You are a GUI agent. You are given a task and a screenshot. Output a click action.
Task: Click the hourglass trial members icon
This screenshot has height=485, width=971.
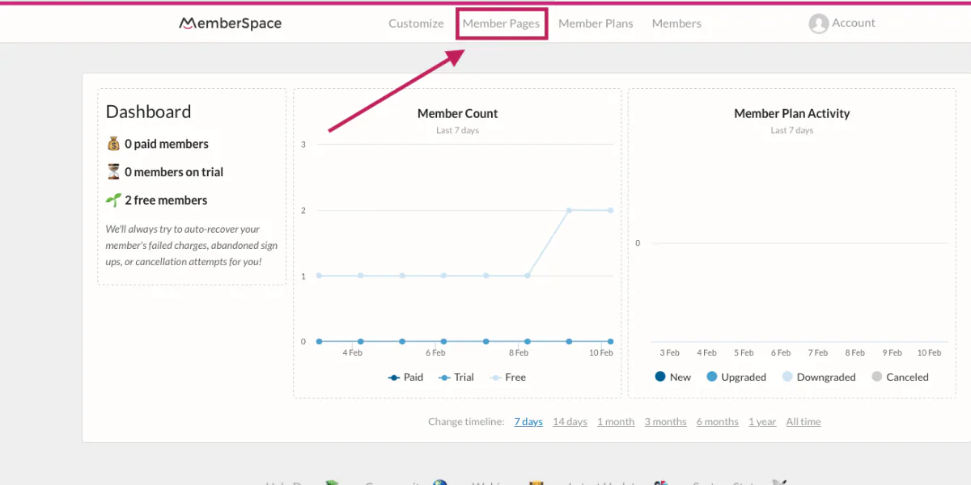pos(113,172)
